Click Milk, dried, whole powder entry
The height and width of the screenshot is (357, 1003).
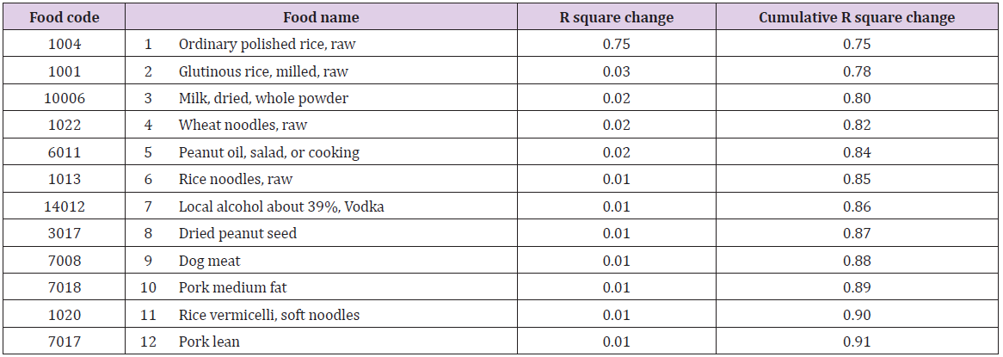(x=263, y=98)
